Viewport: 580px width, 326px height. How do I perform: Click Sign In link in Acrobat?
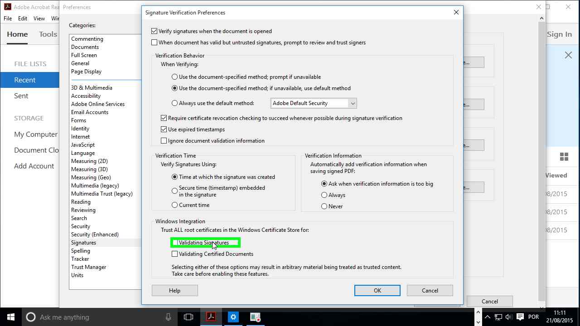coord(559,34)
